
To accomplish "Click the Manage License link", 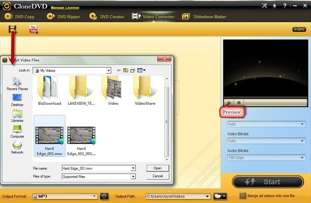I will (65, 7).
